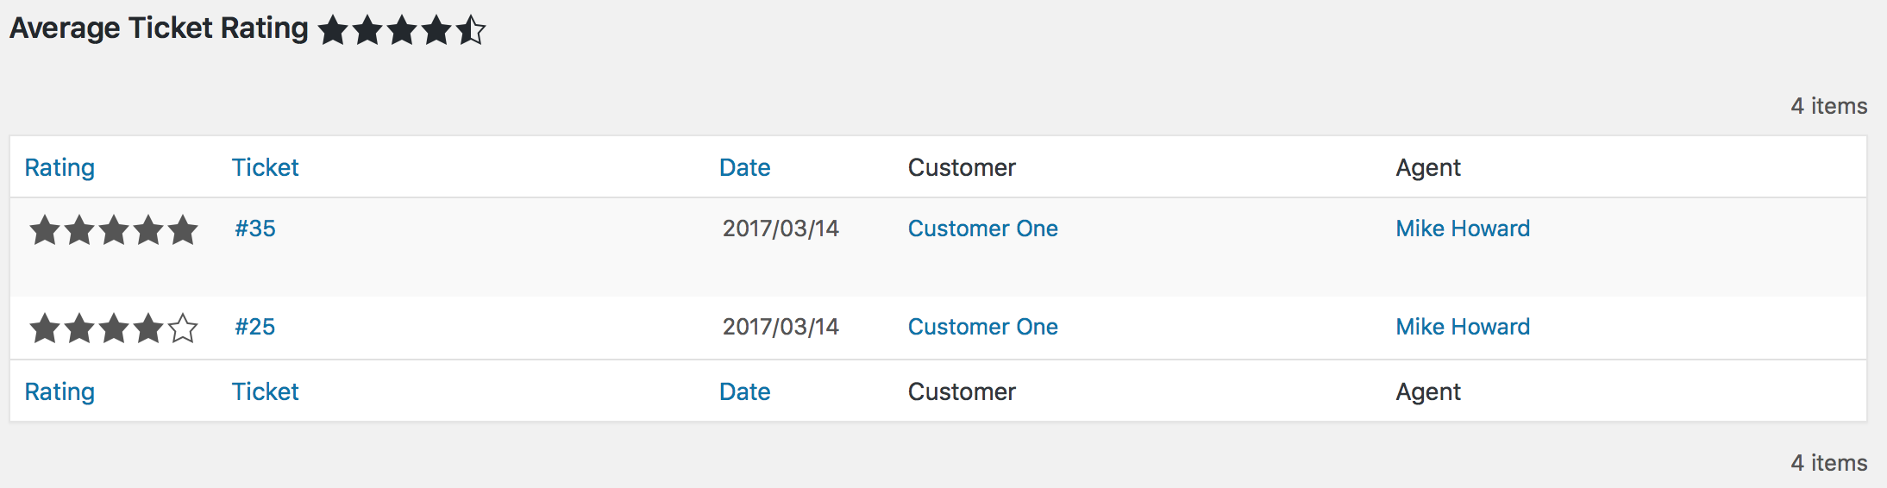Click the empty fifth star on ticket #25
1887x488 pixels.
(183, 328)
